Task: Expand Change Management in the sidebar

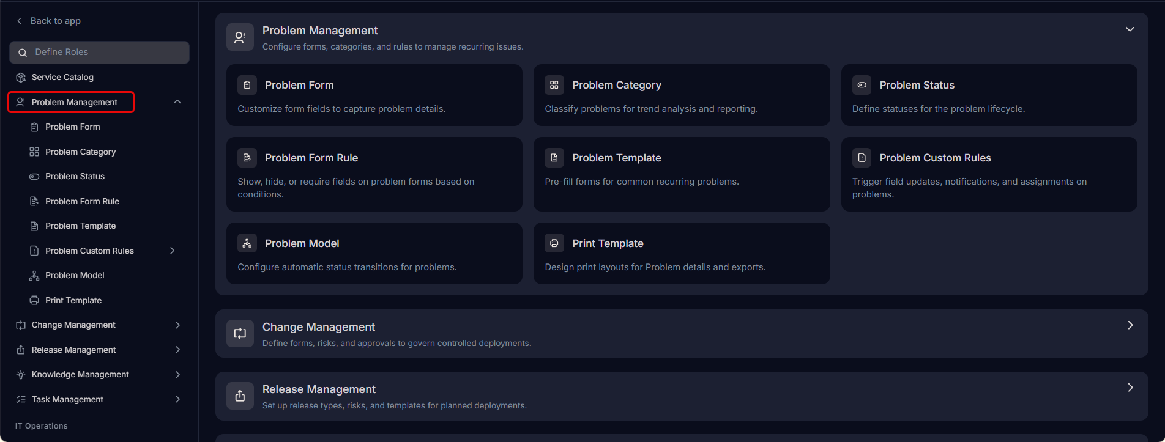Action: coord(177,325)
